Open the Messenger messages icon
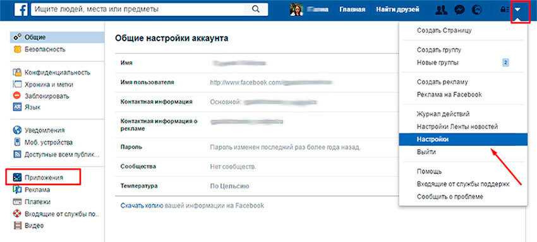 pyautogui.click(x=459, y=10)
